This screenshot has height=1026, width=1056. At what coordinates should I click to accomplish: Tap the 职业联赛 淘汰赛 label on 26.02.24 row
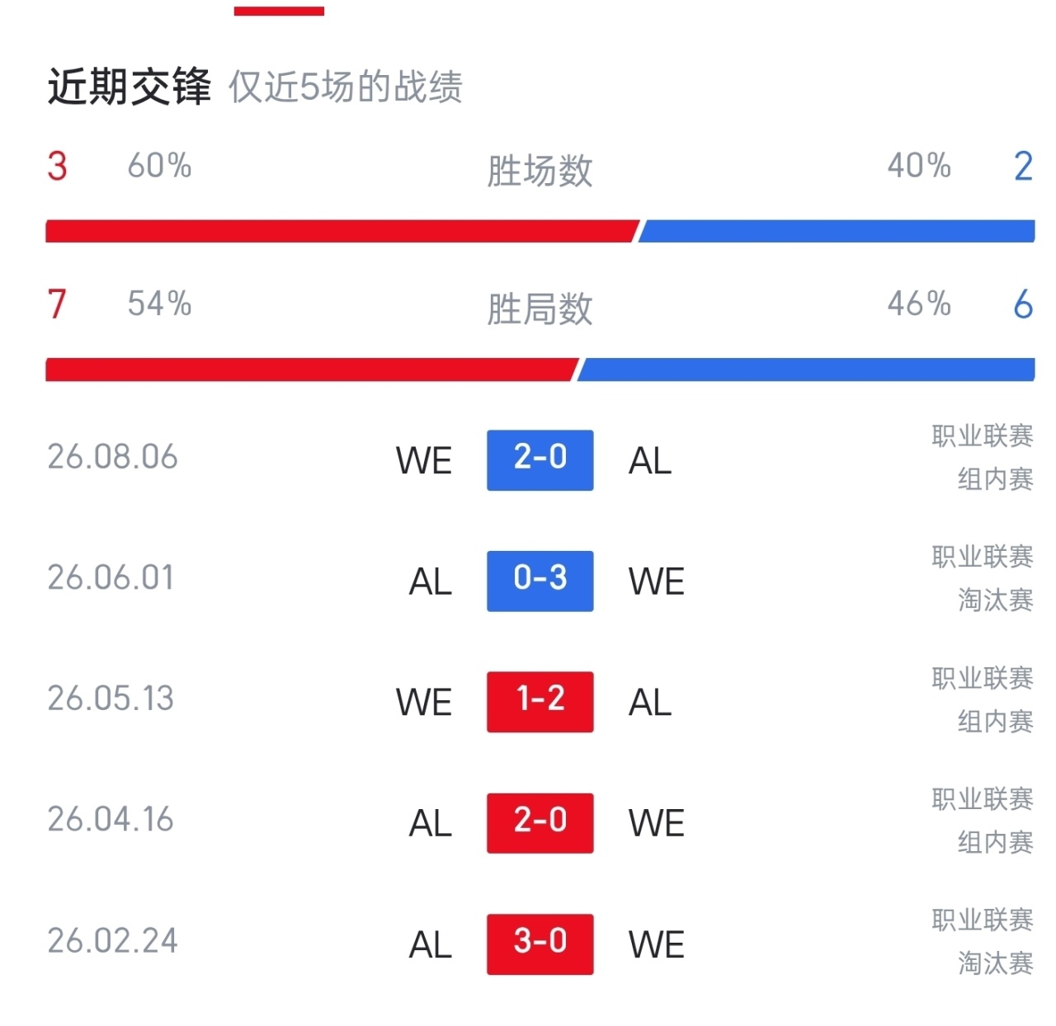(983, 941)
